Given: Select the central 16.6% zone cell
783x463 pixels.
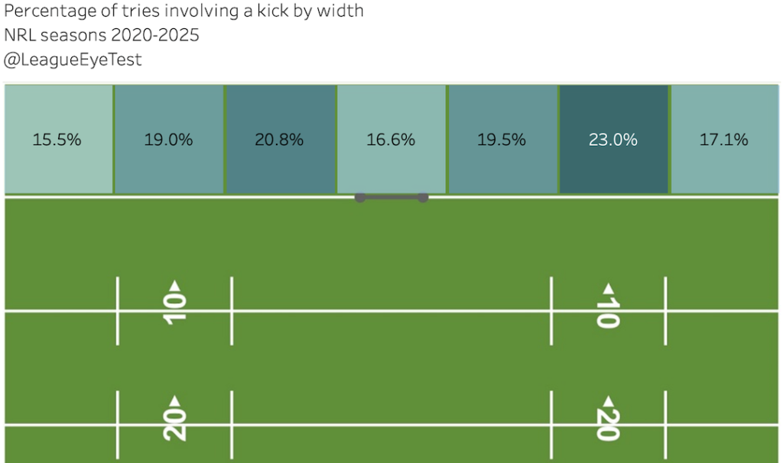Looking at the screenshot, I should pos(391,139).
